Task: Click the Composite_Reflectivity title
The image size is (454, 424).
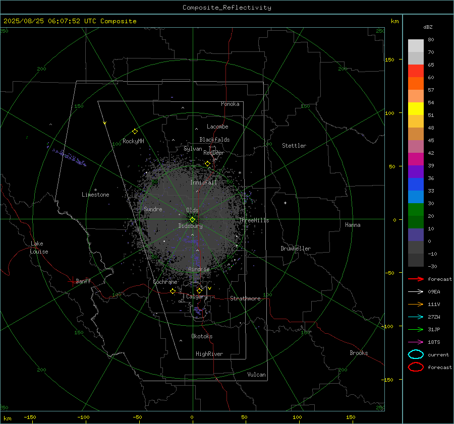Action: coord(227,8)
